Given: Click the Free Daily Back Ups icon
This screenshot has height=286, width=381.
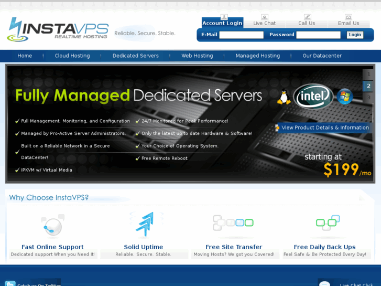Looking at the screenshot, I should pos(328,223).
